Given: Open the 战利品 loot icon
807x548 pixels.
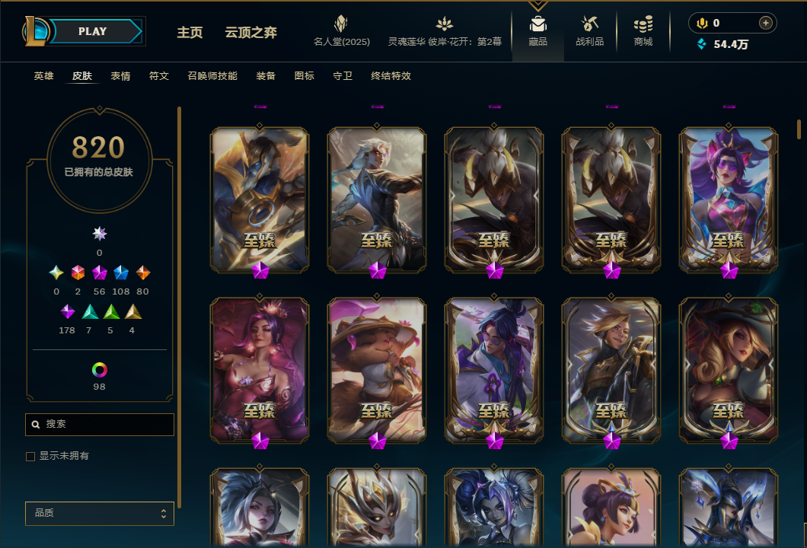Looking at the screenshot, I should (589, 24).
